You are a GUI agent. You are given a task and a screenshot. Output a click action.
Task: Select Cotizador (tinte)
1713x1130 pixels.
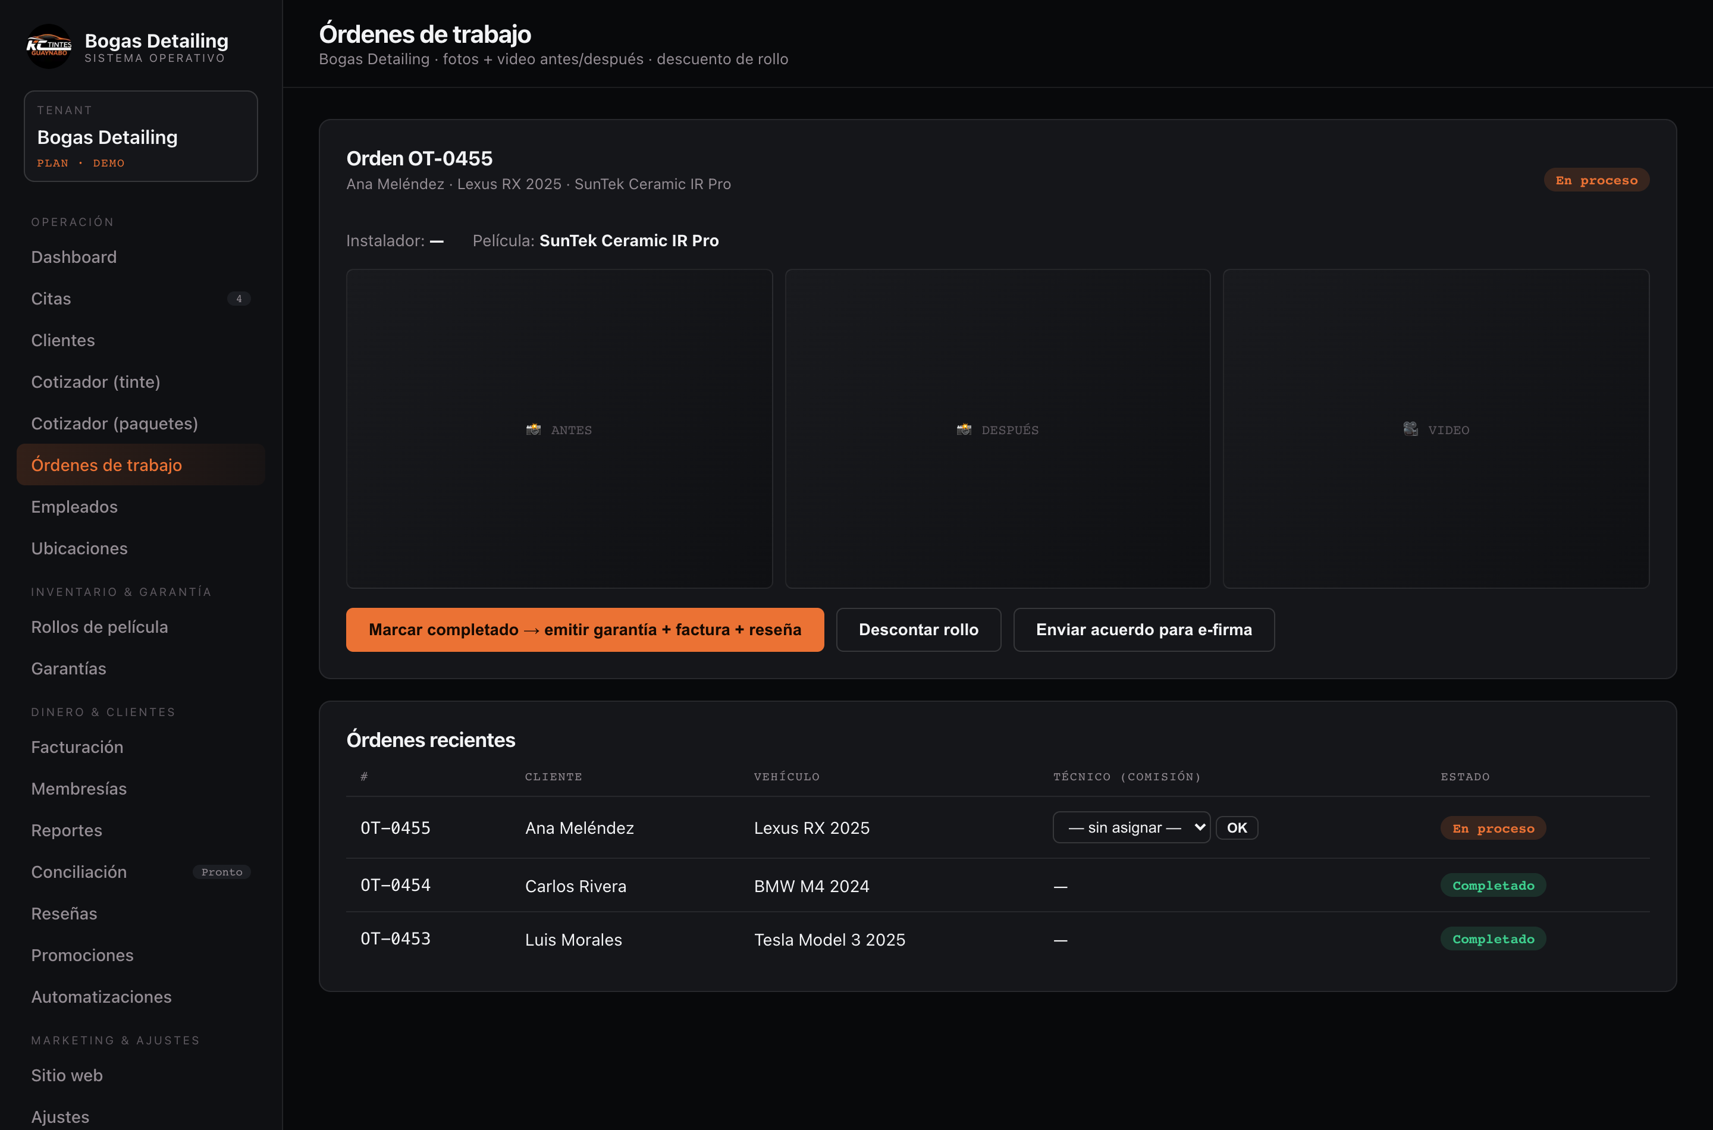pos(140,382)
